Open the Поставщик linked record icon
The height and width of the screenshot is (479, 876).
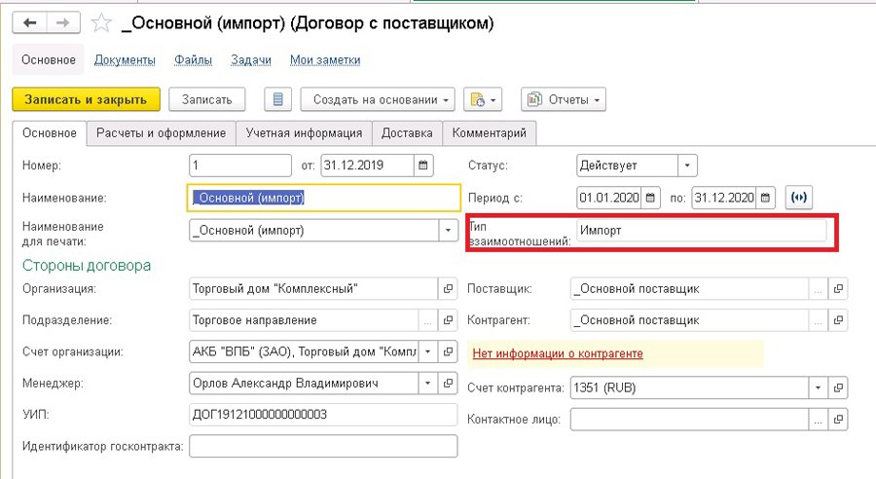click(839, 289)
